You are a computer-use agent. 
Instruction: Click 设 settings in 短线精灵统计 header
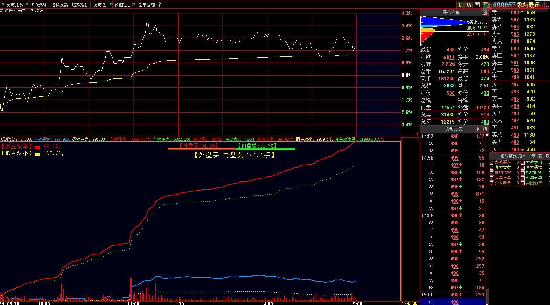click(547, 156)
